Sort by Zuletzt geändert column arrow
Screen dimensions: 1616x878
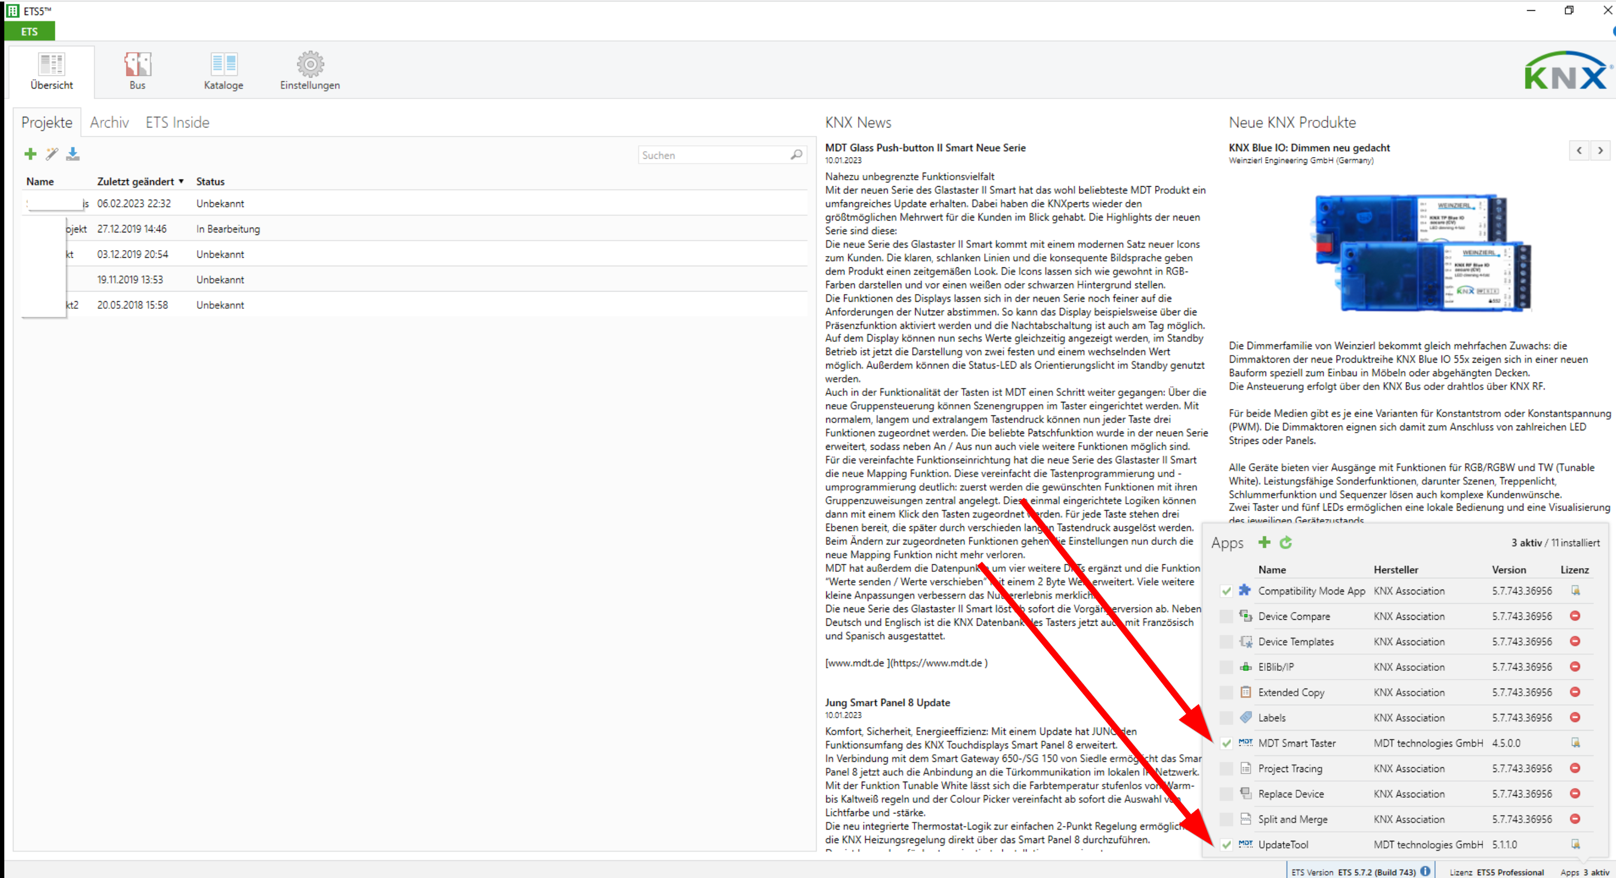(x=181, y=181)
